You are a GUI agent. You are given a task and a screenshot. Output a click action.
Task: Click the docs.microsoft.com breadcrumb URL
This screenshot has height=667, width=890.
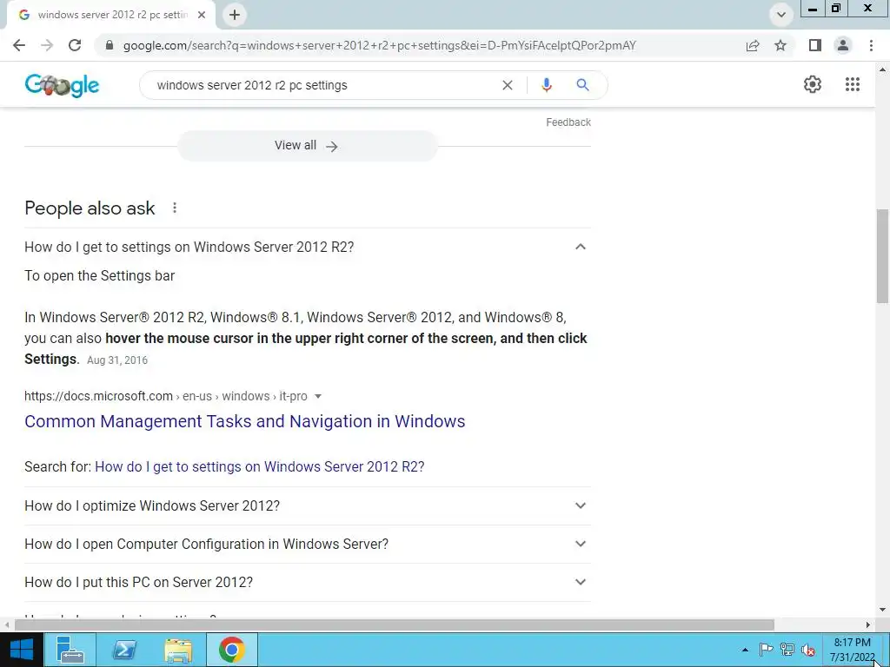[x=166, y=396]
